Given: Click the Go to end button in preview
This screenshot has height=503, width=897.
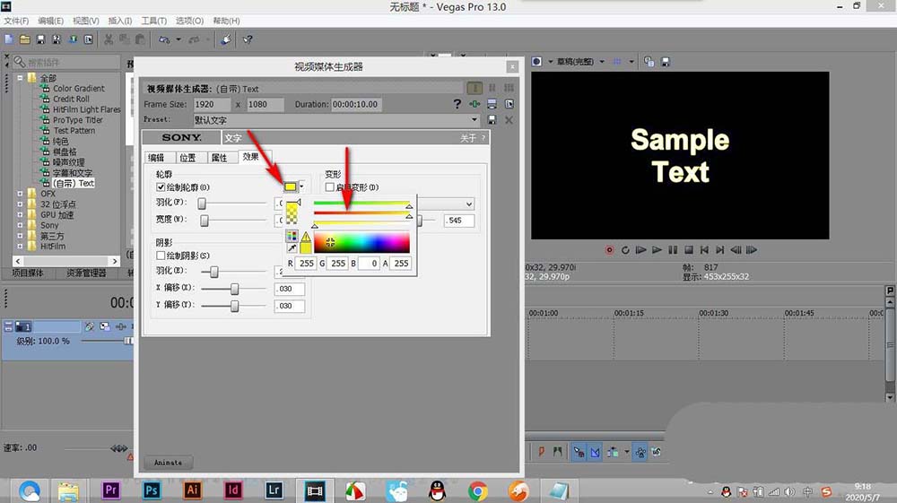Looking at the screenshot, I should [720, 250].
